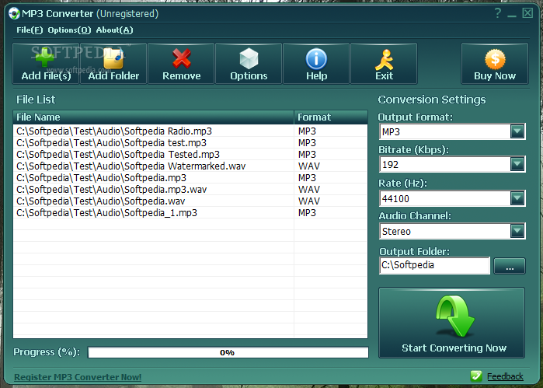Expand the Bitrate (Kbps) dropdown arrow

(x=517, y=164)
